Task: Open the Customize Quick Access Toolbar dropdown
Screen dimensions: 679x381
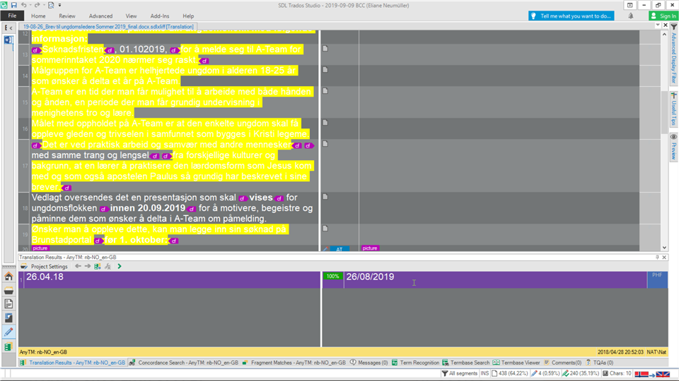Action: (x=59, y=5)
